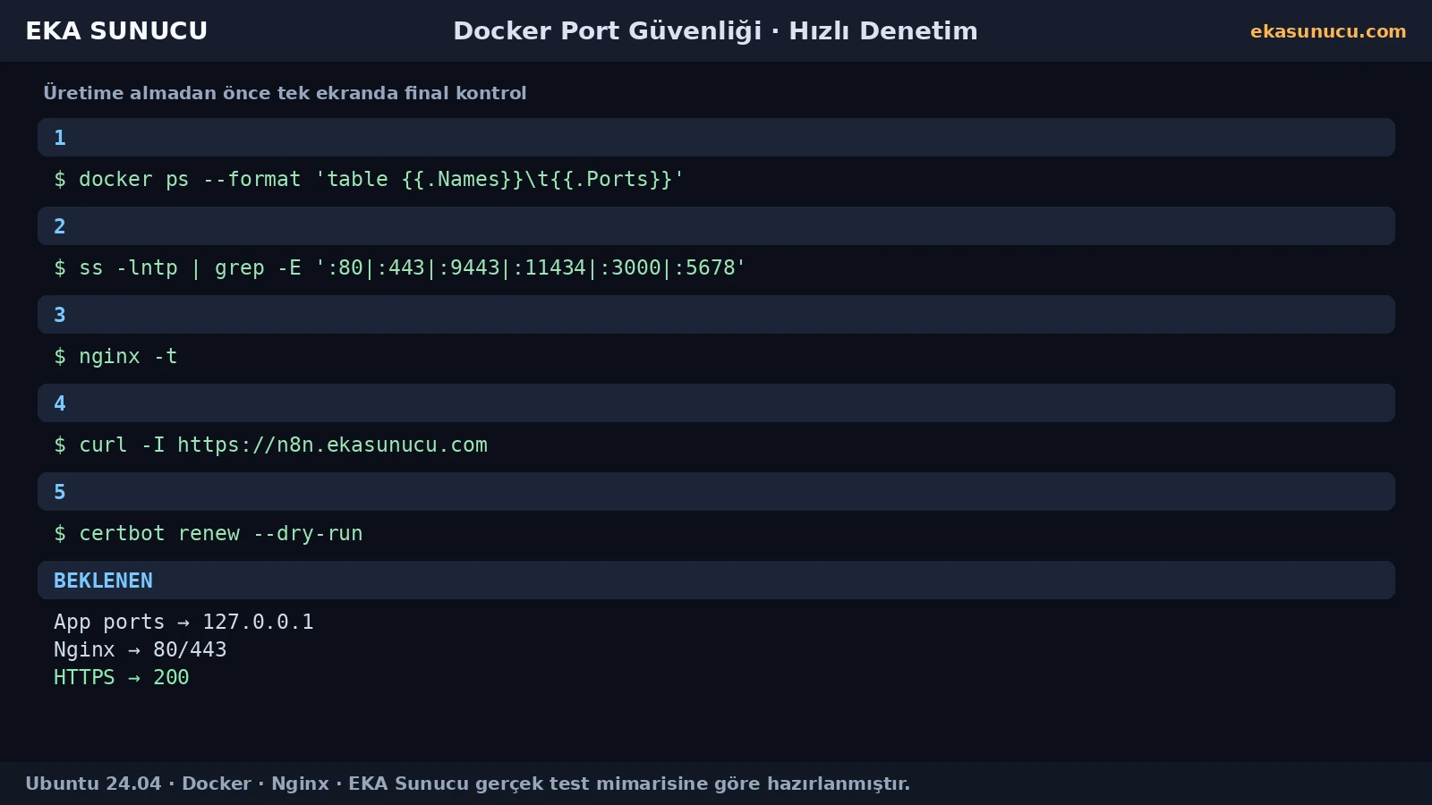Image resolution: width=1432 pixels, height=805 pixels.
Task: Click step number 1 header bar
Action: (x=716, y=138)
